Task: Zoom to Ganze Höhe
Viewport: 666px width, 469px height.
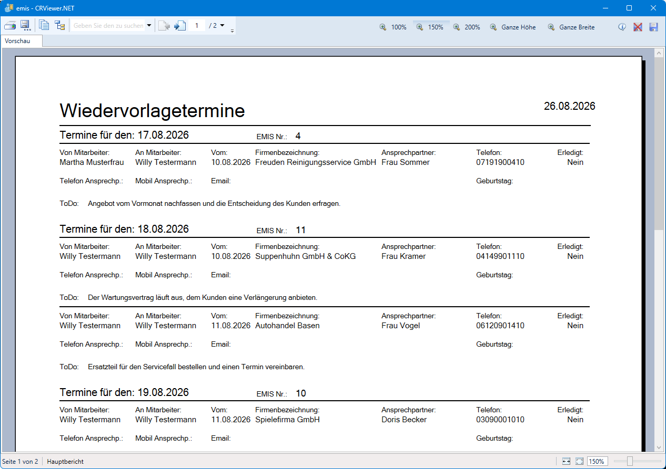Action: (x=512, y=27)
